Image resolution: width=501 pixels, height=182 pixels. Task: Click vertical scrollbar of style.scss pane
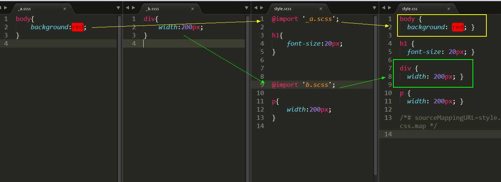point(376,95)
